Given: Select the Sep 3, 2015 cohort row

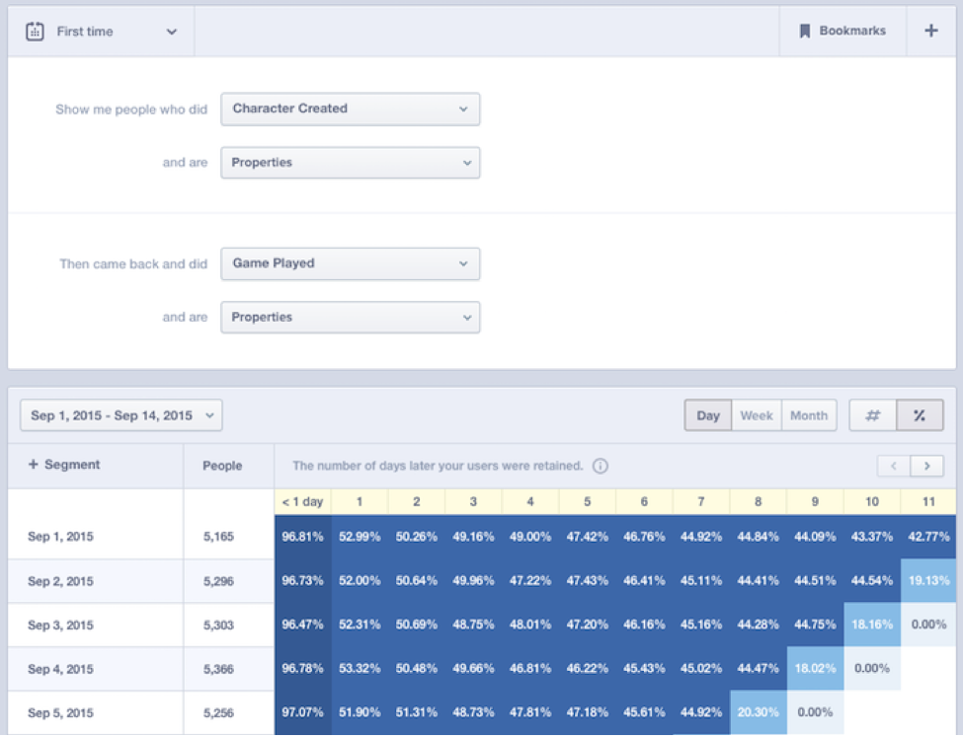Looking at the screenshot, I should 61,624.
